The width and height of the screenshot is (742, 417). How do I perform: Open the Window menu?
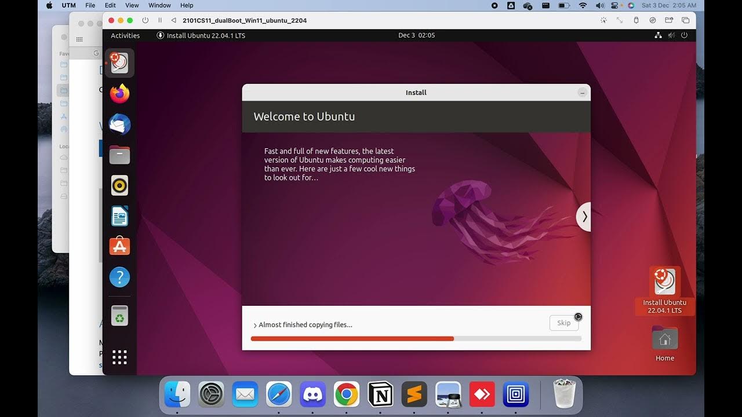159,5
